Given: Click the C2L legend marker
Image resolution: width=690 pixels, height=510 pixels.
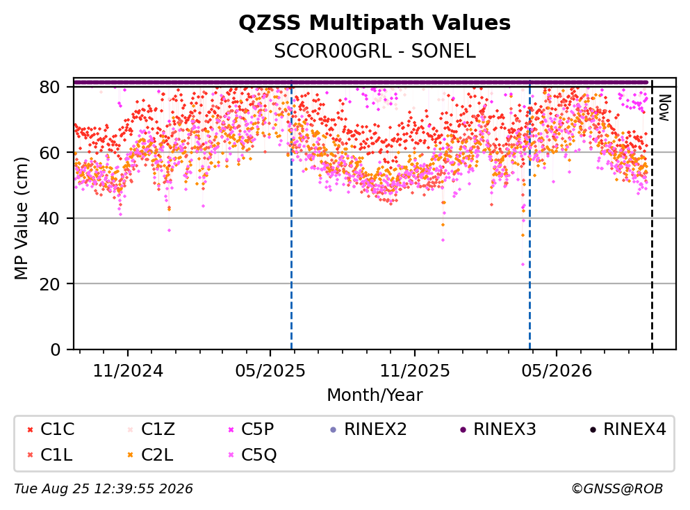Looking at the screenshot, I should (x=130, y=455).
